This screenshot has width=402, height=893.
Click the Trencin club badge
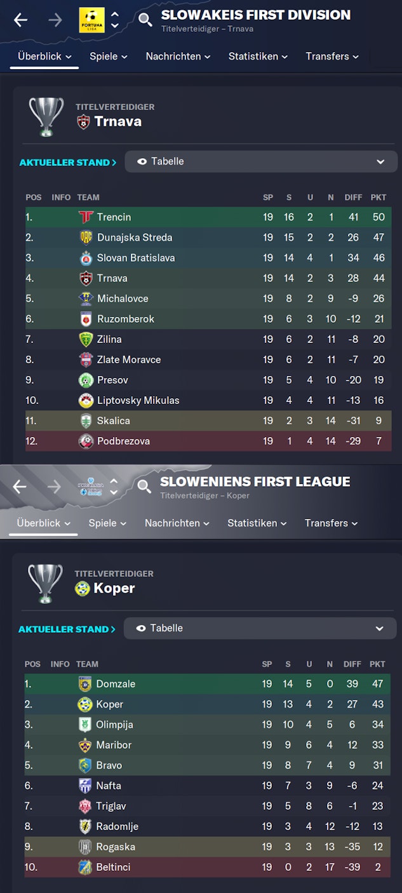[x=86, y=217]
